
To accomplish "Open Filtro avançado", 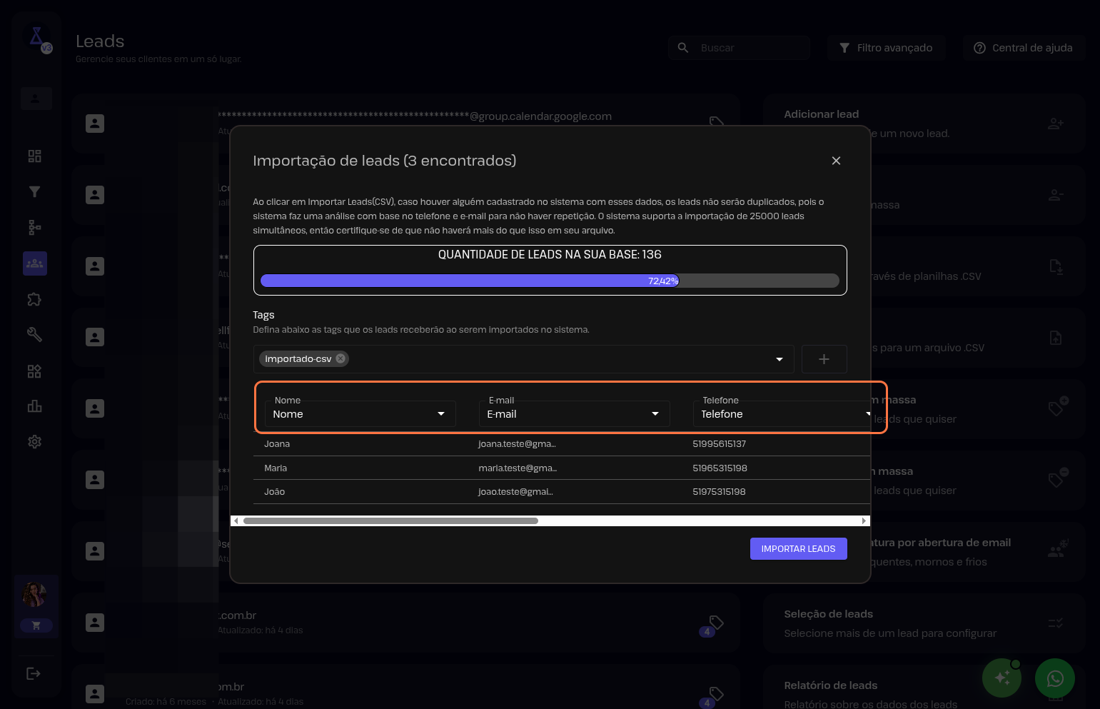I will 886,48.
